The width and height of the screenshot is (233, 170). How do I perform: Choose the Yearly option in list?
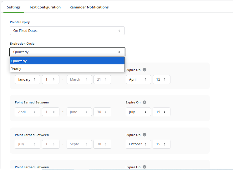pyautogui.click(x=67, y=68)
